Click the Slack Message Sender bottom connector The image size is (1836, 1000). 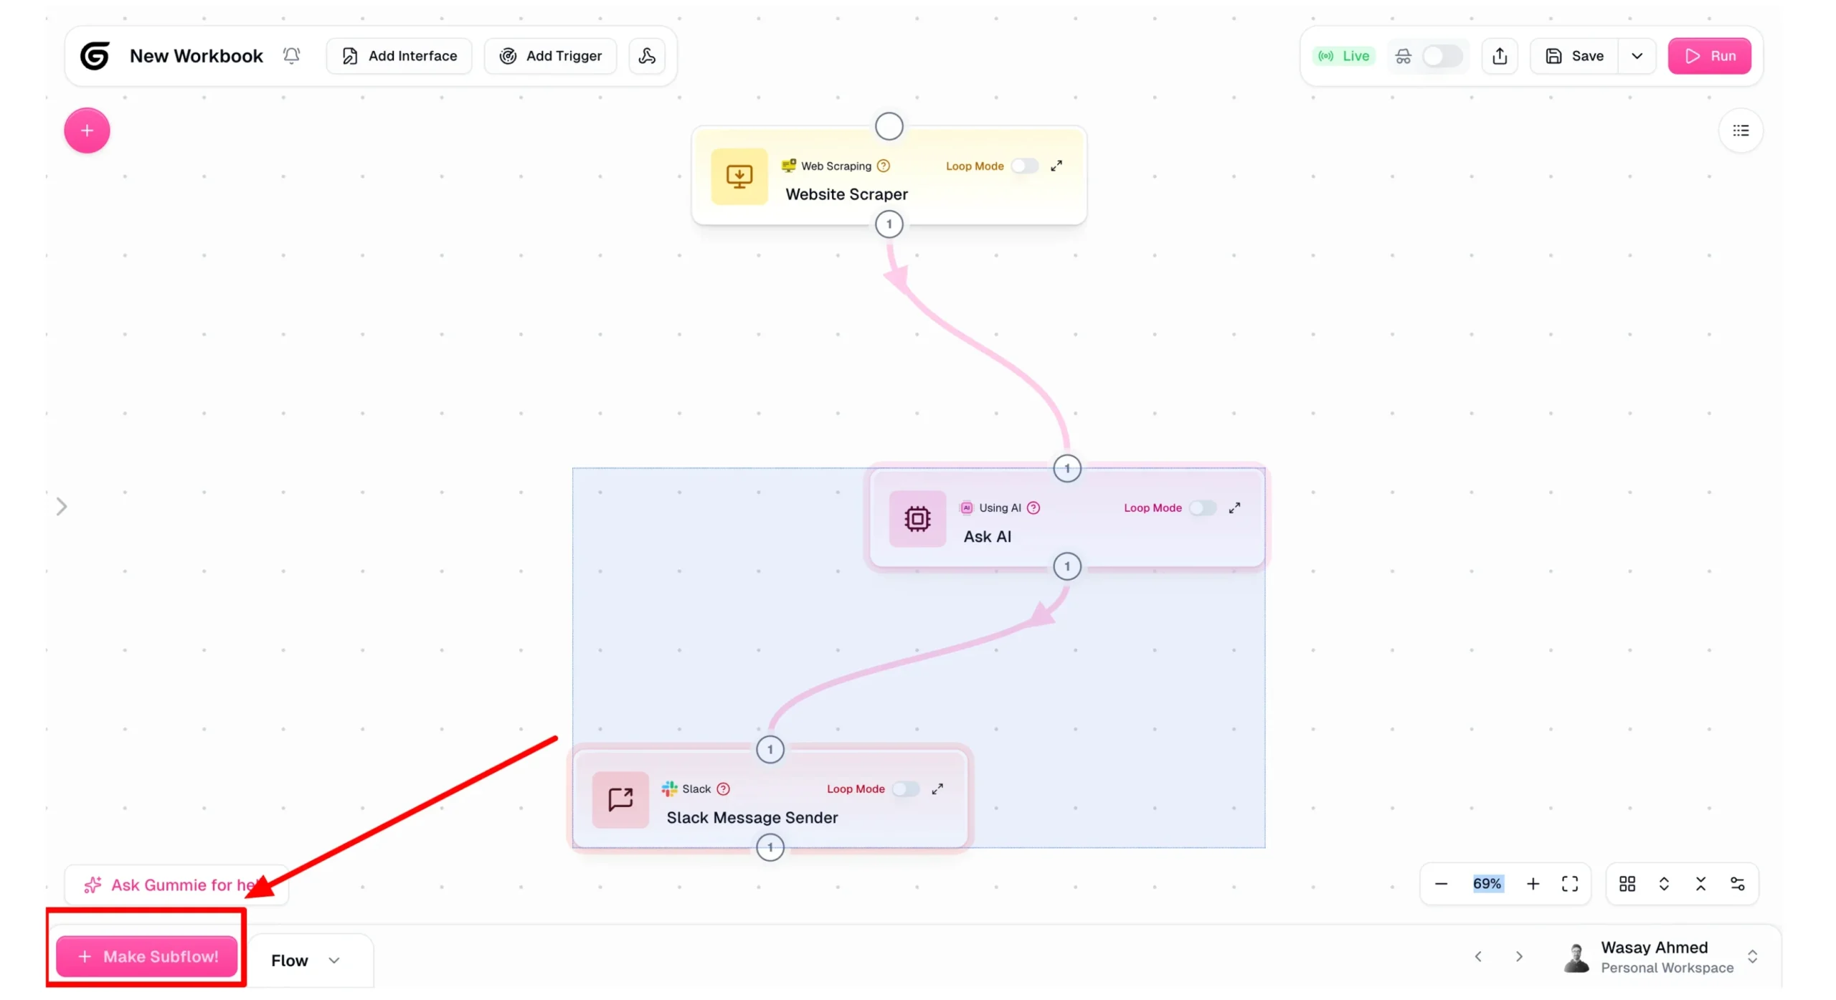[x=770, y=847]
